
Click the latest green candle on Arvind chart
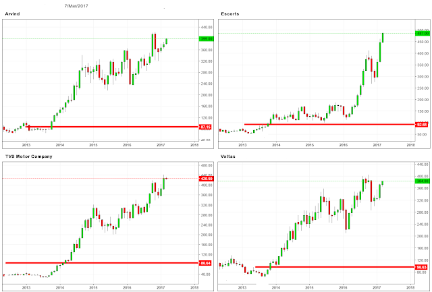(x=167, y=41)
